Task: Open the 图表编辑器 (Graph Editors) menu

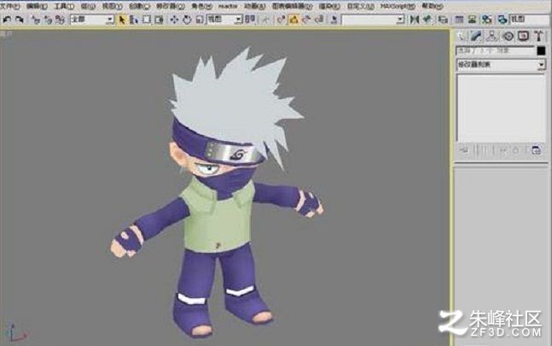Action: click(x=292, y=6)
